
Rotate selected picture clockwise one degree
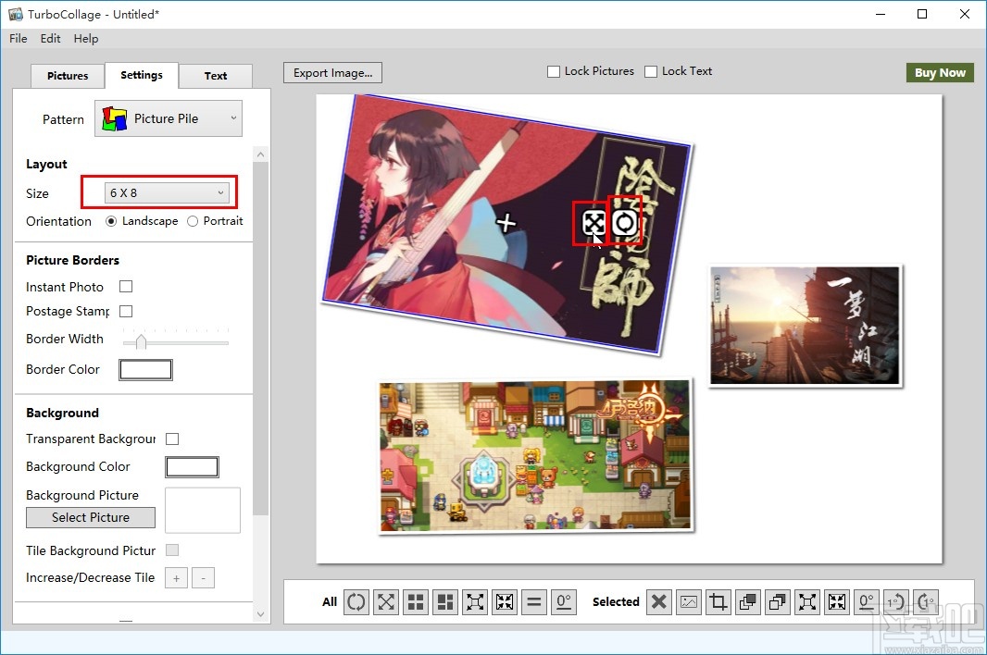click(x=925, y=601)
